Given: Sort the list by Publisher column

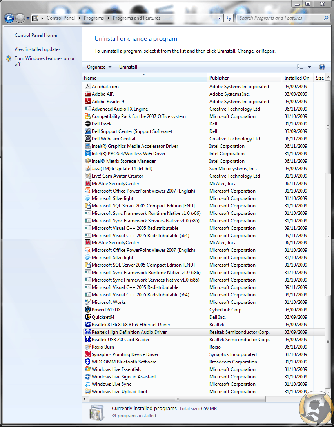Looking at the screenshot, I should click(245, 78).
